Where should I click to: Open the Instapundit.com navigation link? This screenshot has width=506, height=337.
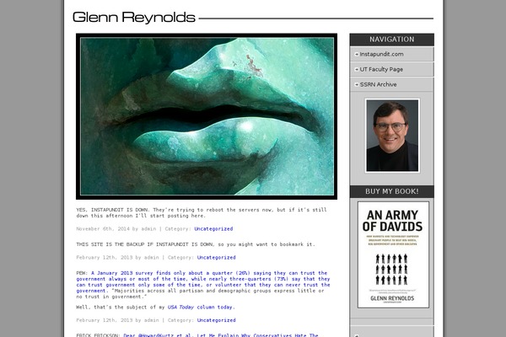click(381, 54)
